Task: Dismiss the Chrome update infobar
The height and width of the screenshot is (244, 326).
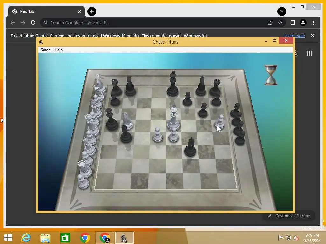Action: [313, 36]
